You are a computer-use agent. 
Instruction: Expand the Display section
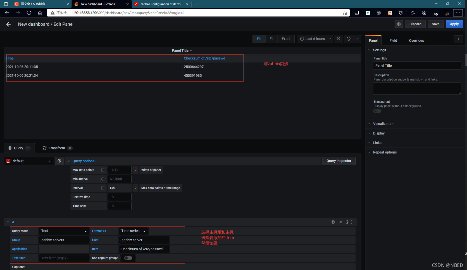tap(379, 133)
